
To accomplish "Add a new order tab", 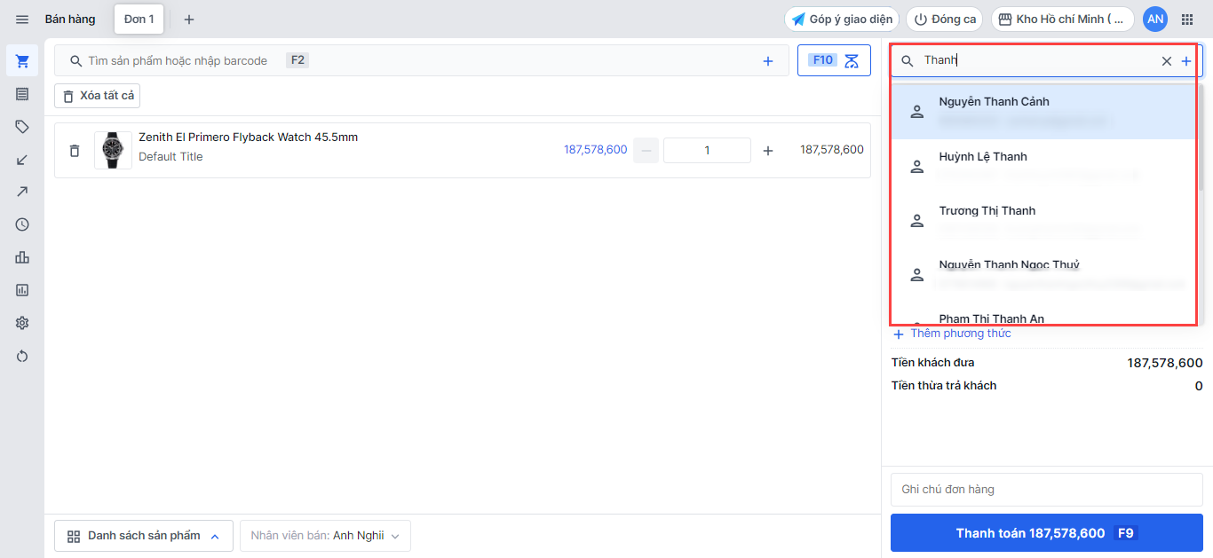I will click(x=189, y=20).
